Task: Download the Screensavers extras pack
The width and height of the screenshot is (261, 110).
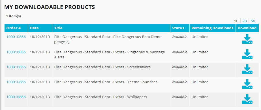Action: click(x=247, y=69)
